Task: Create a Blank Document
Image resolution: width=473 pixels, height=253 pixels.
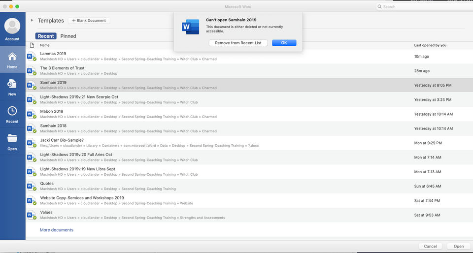Action: click(x=89, y=21)
